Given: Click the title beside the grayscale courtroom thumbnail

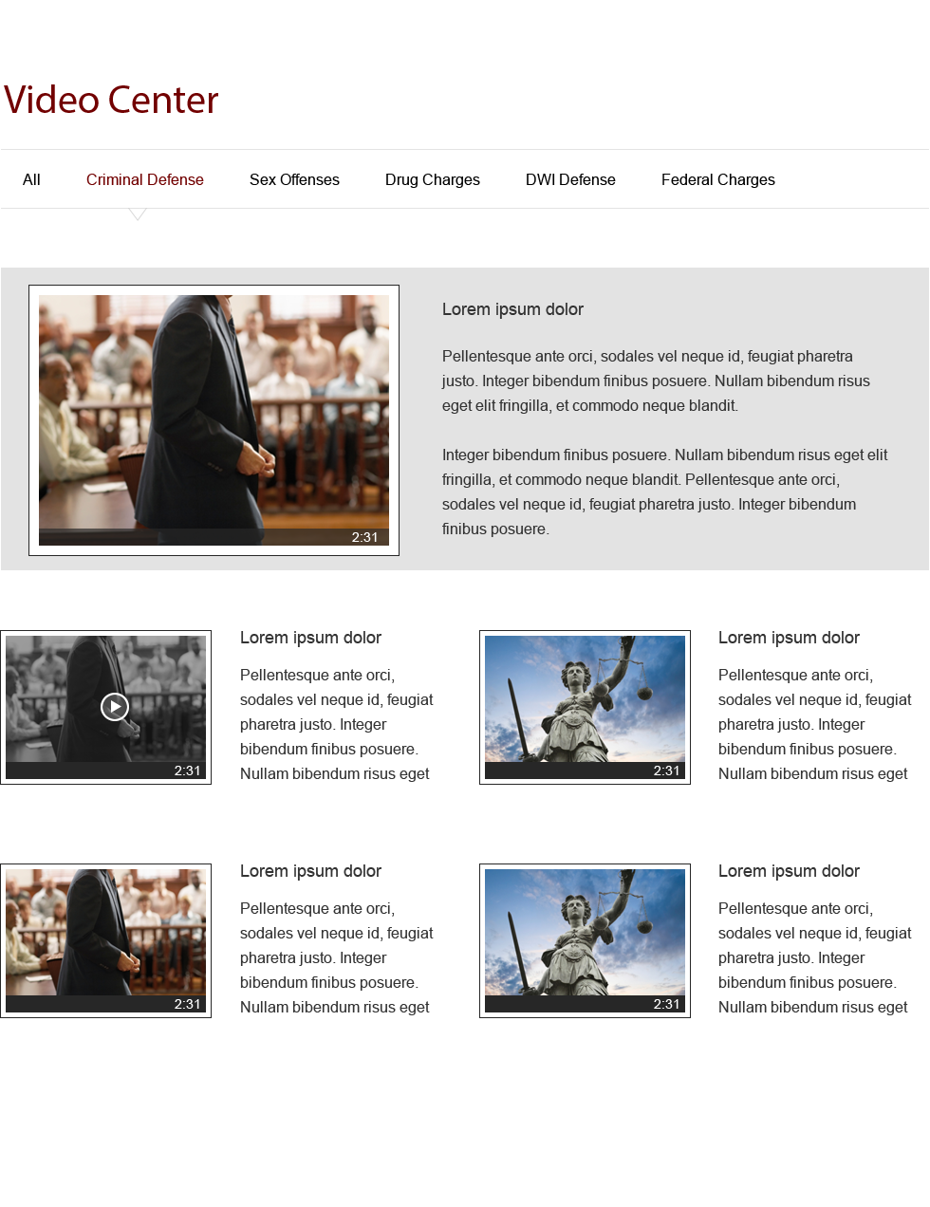Looking at the screenshot, I should coord(310,638).
